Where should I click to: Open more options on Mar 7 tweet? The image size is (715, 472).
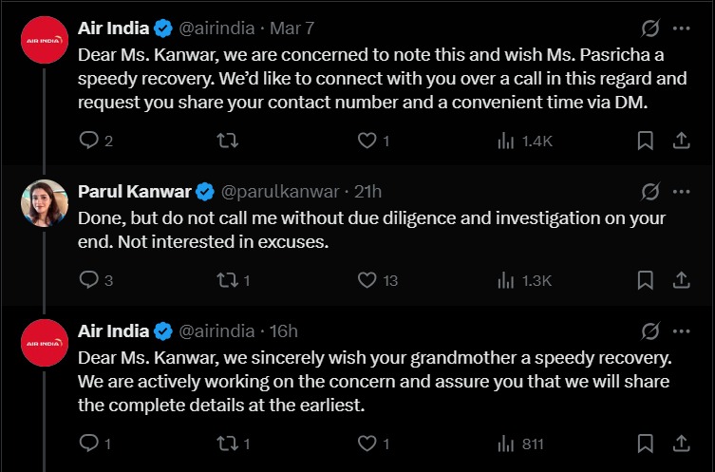(681, 28)
